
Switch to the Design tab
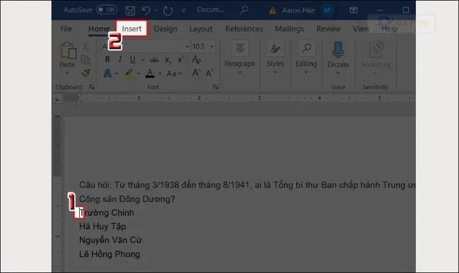click(165, 29)
